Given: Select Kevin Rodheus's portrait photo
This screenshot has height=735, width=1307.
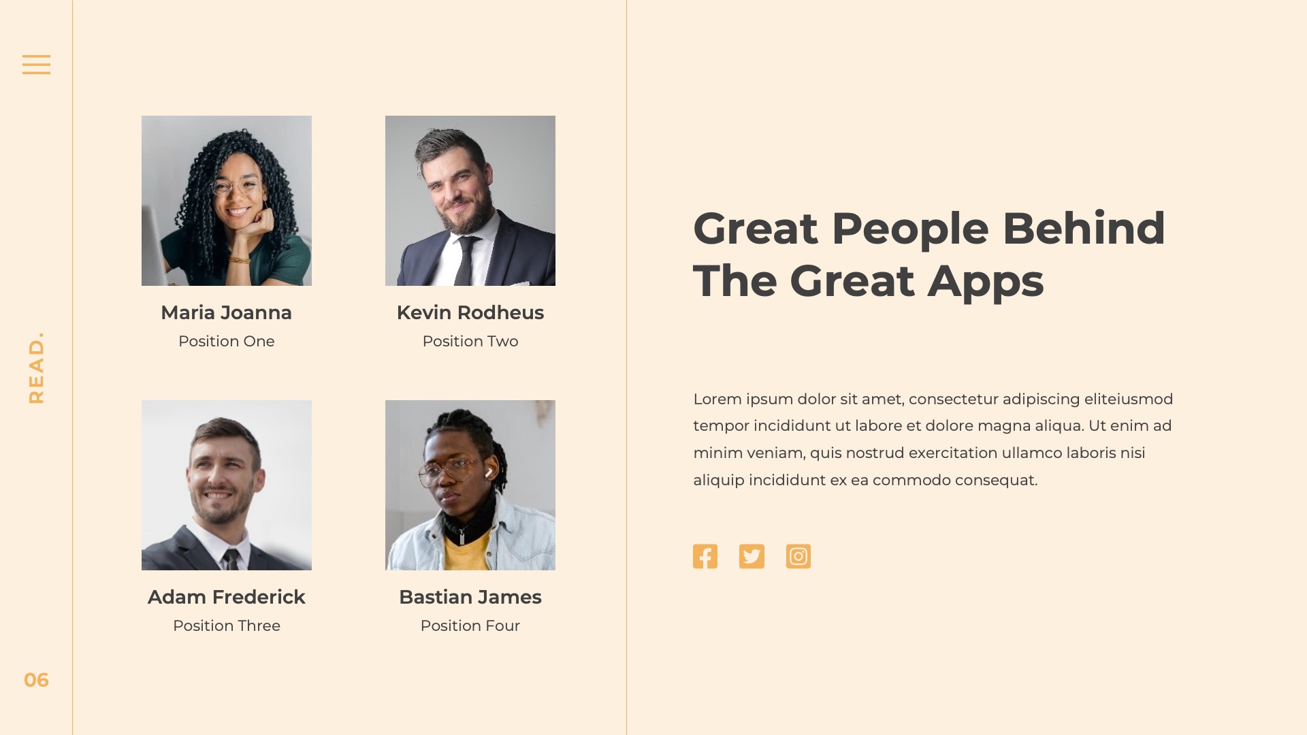Looking at the screenshot, I should (470, 201).
